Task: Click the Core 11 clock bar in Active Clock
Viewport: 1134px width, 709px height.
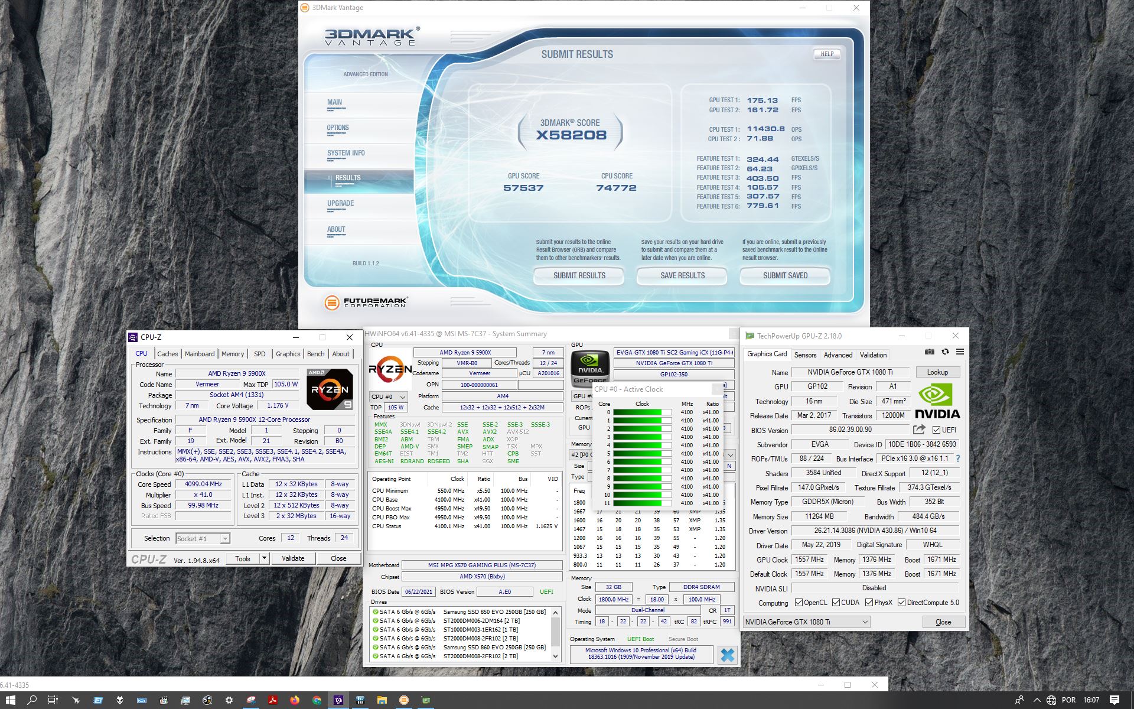Action: [x=642, y=503]
